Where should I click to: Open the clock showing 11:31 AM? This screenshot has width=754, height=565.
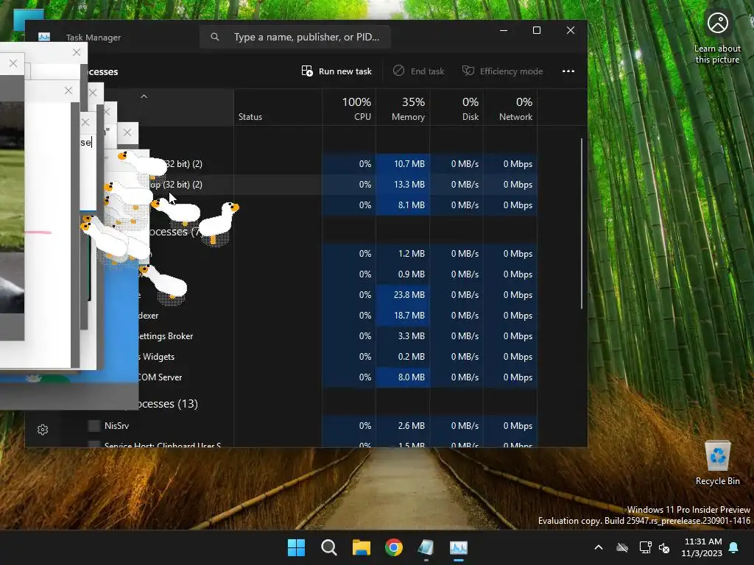pos(702,547)
